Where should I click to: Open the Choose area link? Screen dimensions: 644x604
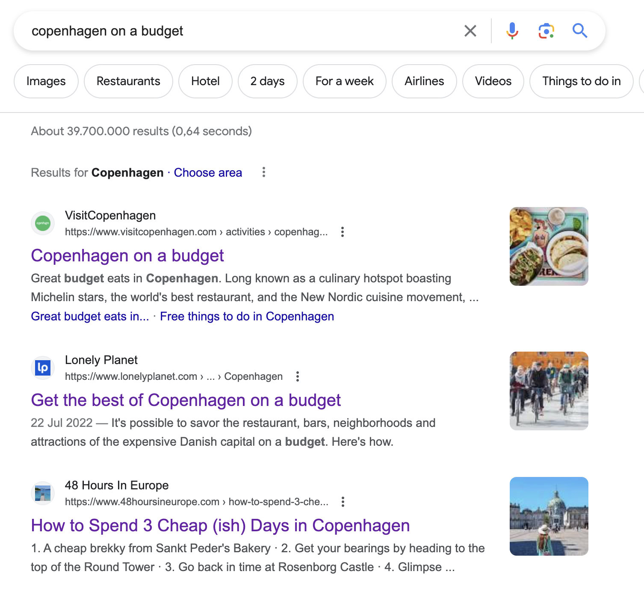click(208, 172)
